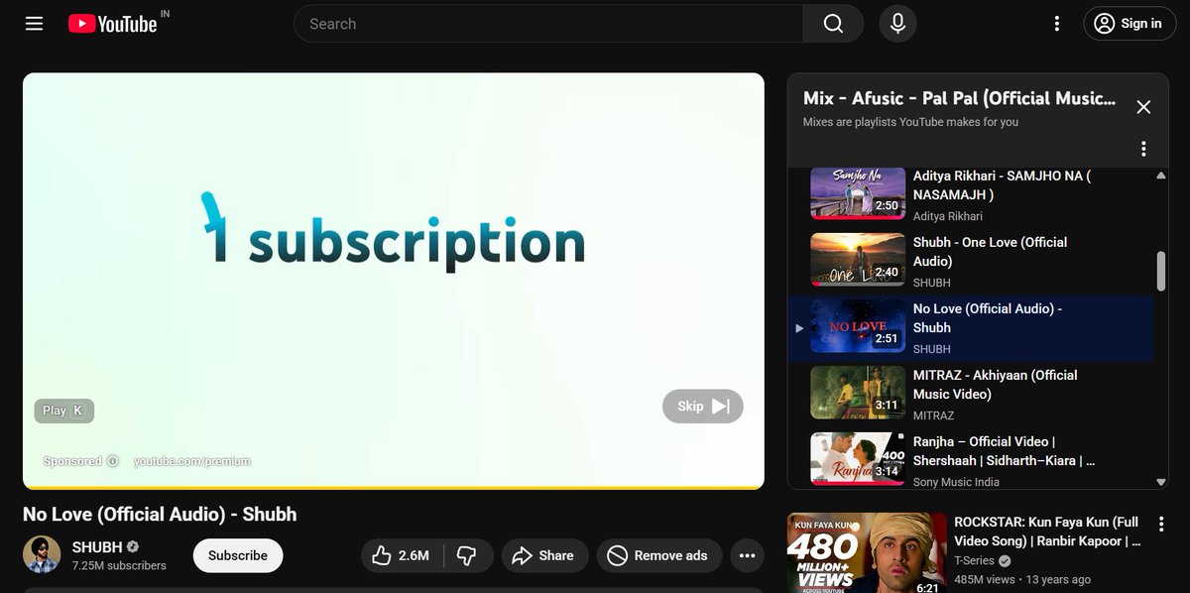Click the SHUBH verified badge
This screenshot has height=593, width=1190.
(x=133, y=547)
